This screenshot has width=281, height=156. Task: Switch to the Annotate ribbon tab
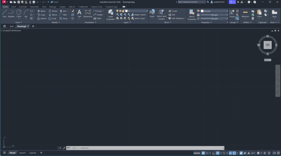23,7
